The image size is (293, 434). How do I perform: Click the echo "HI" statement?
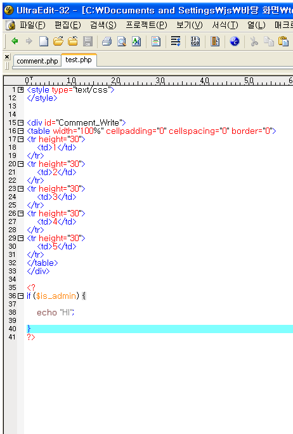(x=56, y=312)
